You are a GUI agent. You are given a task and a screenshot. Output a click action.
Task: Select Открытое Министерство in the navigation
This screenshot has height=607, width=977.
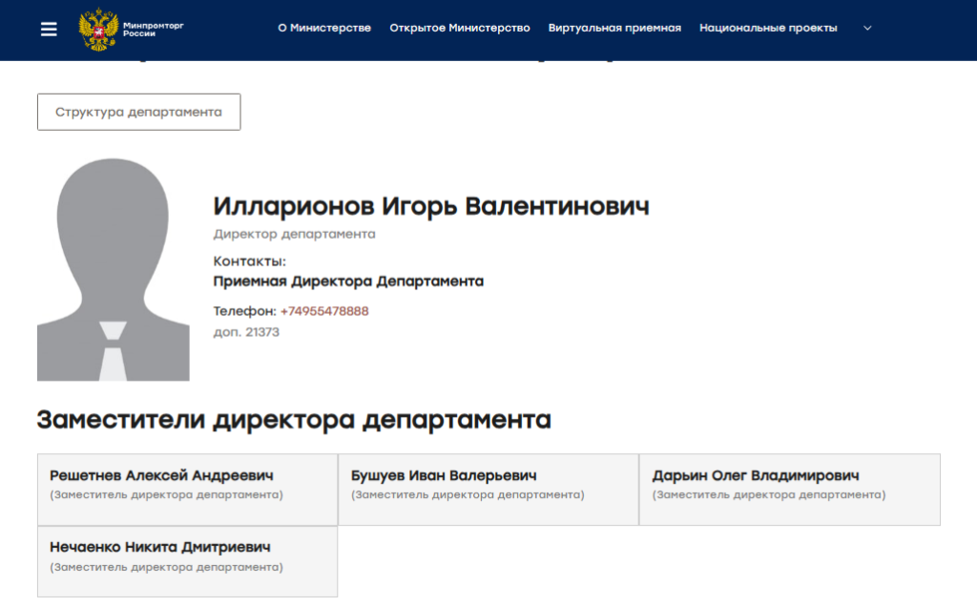460,28
